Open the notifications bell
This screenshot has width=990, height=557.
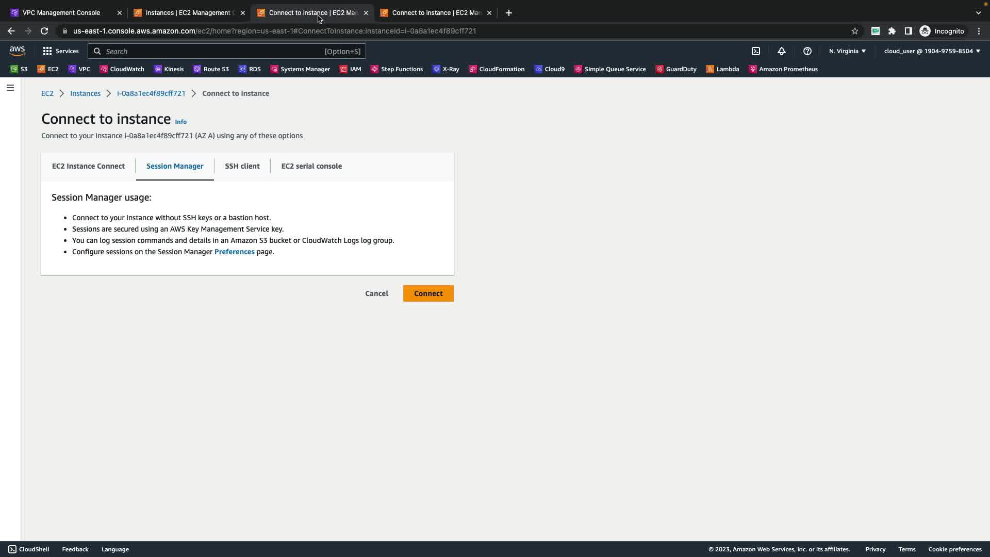(x=782, y=51)
